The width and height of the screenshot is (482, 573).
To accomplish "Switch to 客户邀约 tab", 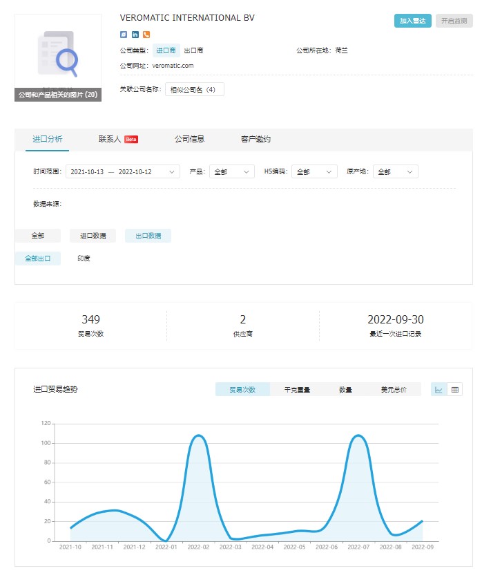I will 256,139.
